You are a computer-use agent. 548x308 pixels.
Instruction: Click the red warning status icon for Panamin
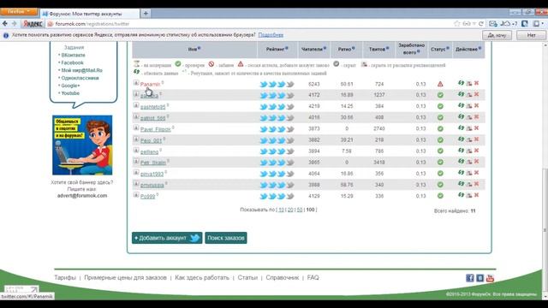(440, 84)
